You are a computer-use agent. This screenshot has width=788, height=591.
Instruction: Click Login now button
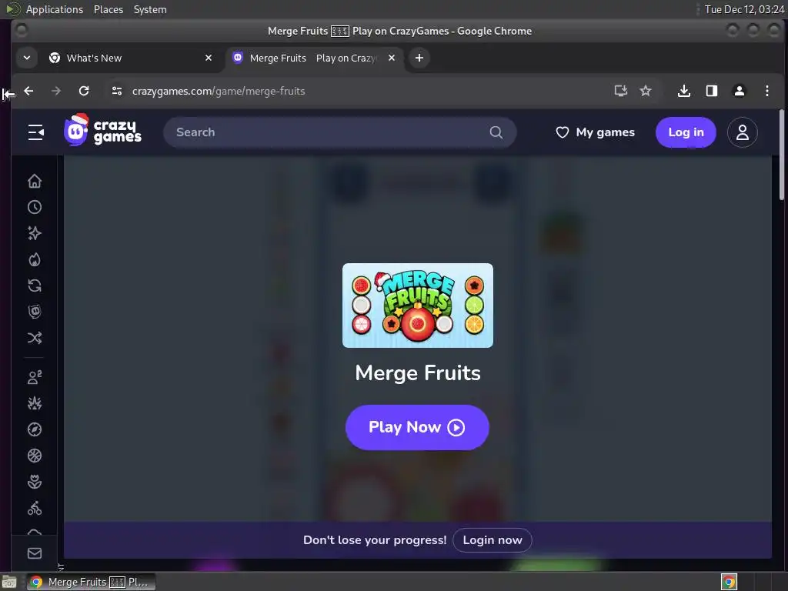(492, 539)
